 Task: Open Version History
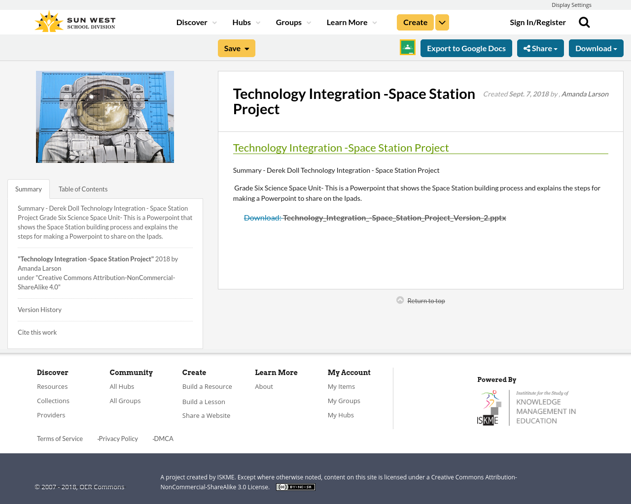pyautogui.click(x=39, y=309)
